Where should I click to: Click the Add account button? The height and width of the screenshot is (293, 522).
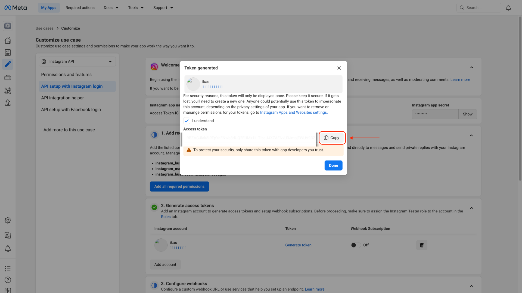coord(165,265)
